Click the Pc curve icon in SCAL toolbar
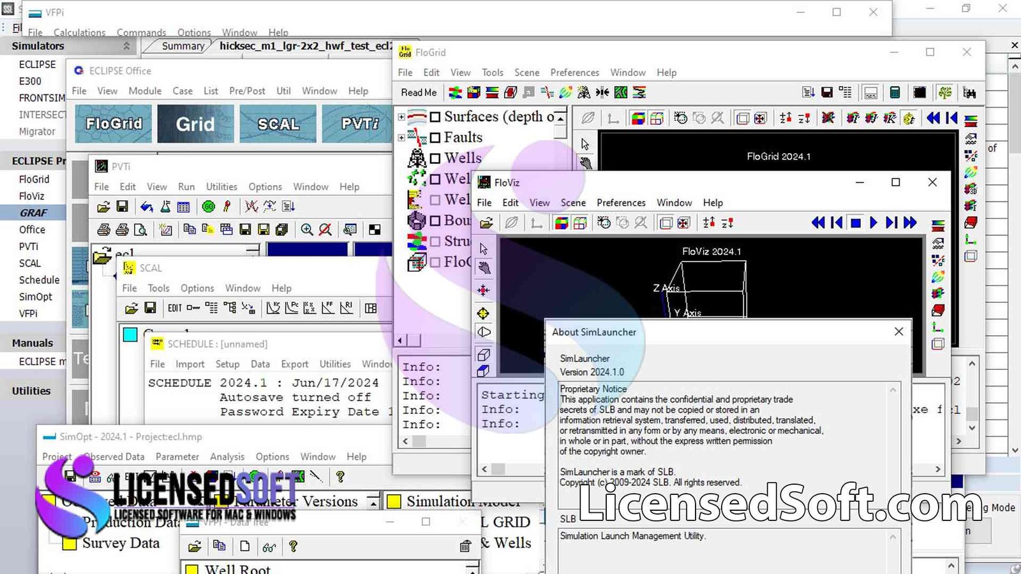 pyautogui.click(x=292, y=308)
